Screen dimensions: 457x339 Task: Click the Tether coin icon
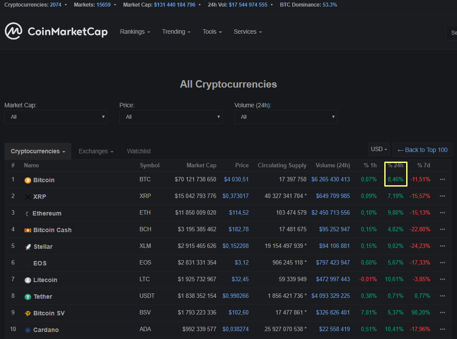[x=28, y=297]
